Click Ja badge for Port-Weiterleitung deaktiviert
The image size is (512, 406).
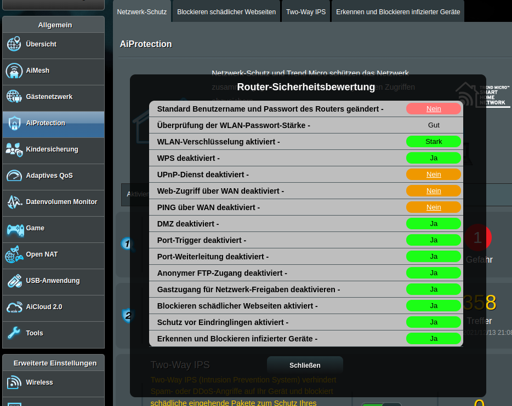pyautogui.click(x=434, y=257)
